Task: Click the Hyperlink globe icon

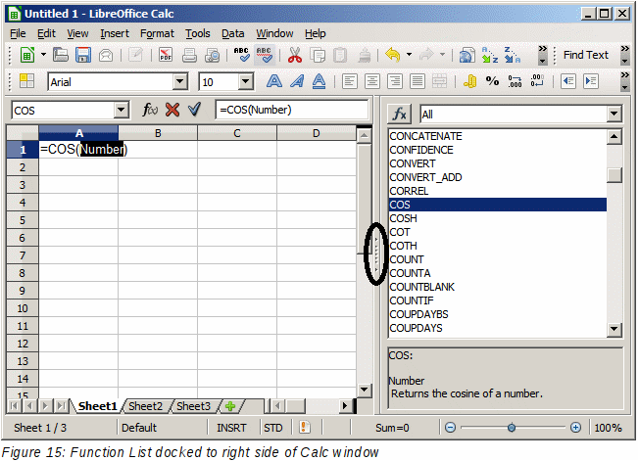Action: pyautogui.click(x=467, y=55)
